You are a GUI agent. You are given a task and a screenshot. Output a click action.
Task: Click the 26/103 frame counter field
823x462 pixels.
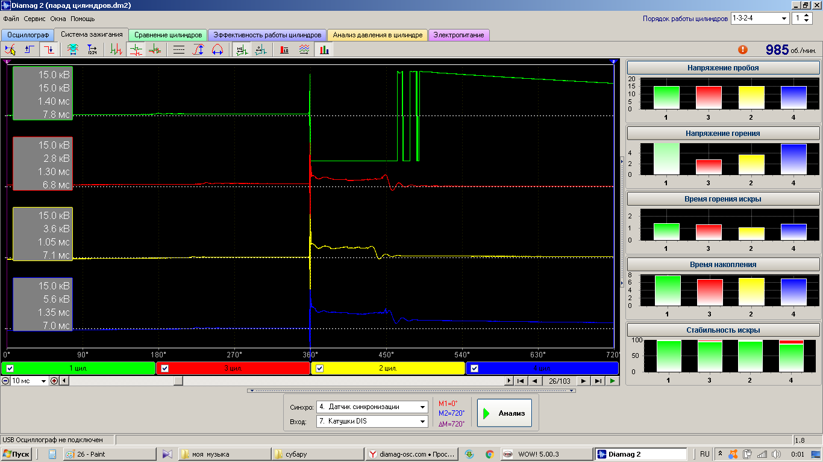pyautogui.click(x=559, y=381)
